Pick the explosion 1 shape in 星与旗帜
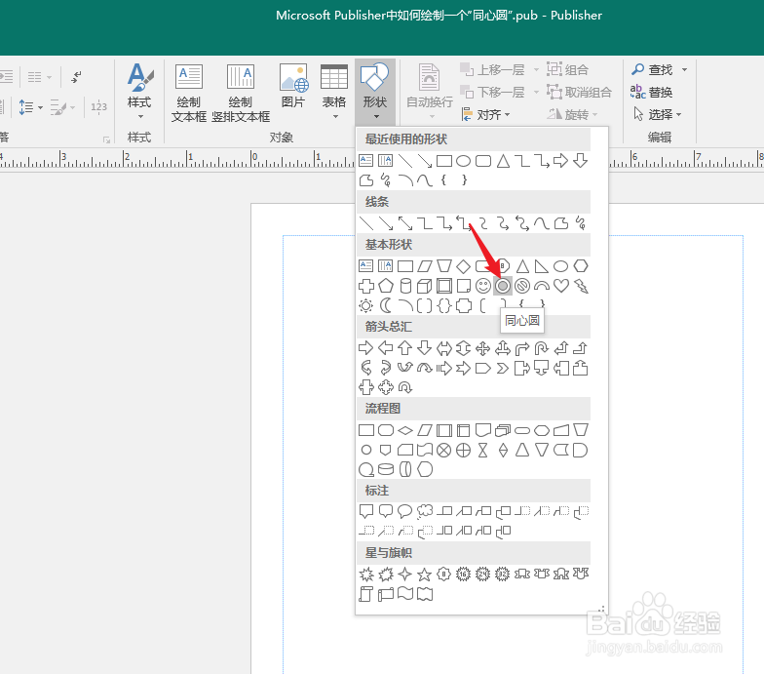This screenshot has width=764, height=674. 366,575
